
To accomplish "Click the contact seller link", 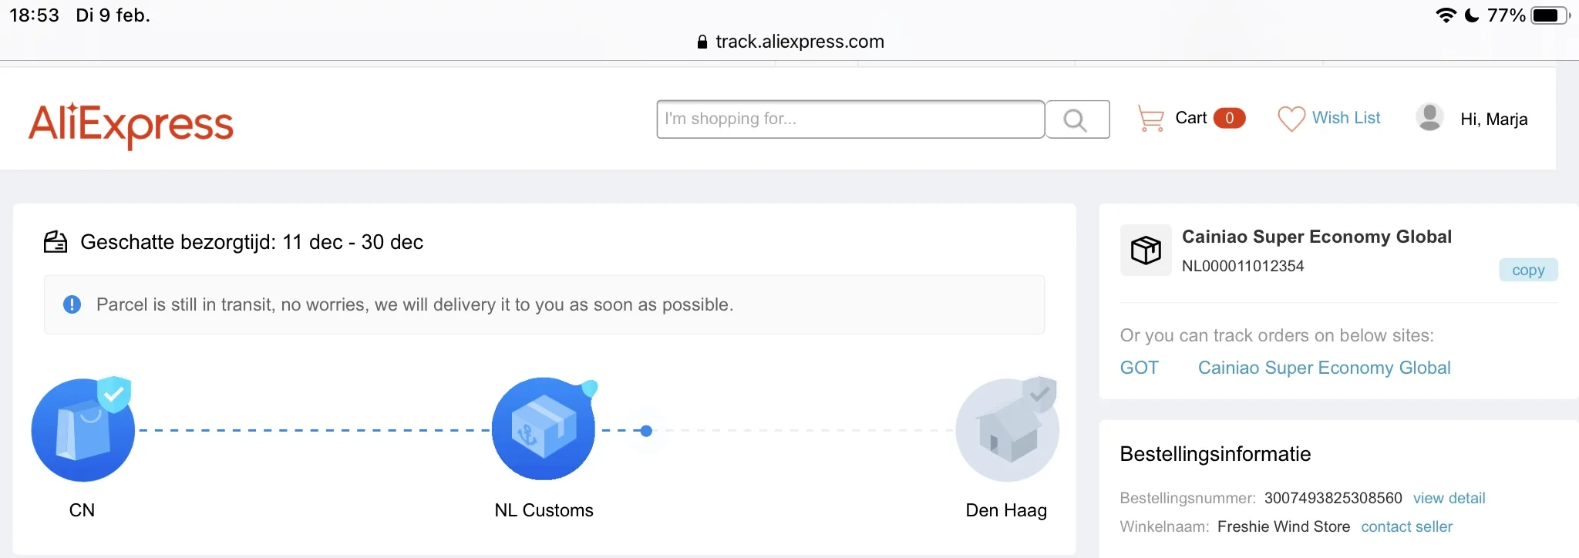I will click(1406, 526).
